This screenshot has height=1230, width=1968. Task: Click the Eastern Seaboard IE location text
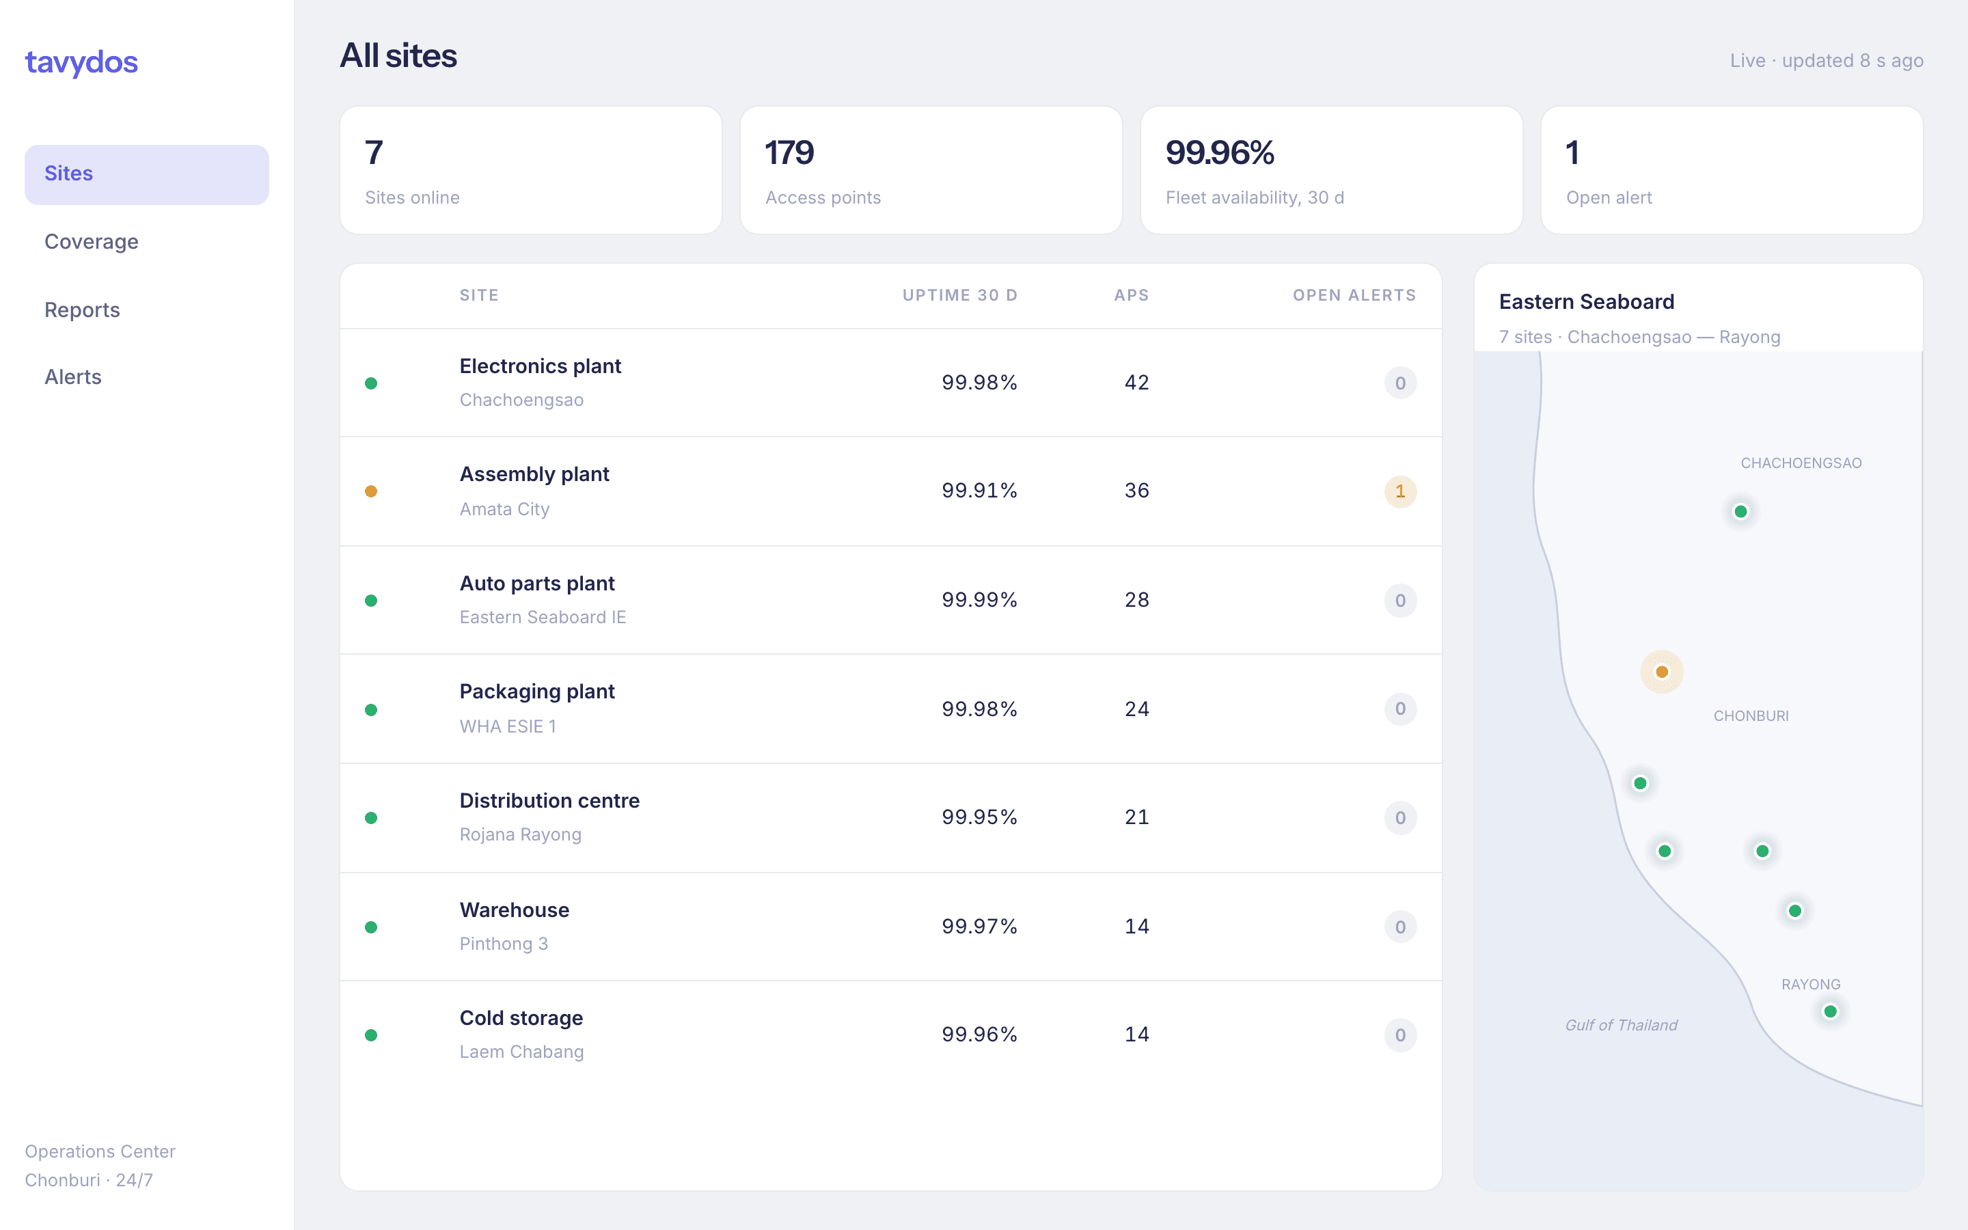point(543,618)
